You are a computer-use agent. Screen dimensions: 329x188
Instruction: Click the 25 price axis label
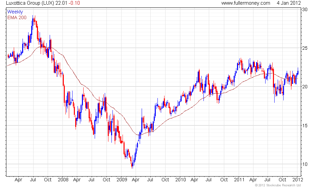click(x=305, y=48)
